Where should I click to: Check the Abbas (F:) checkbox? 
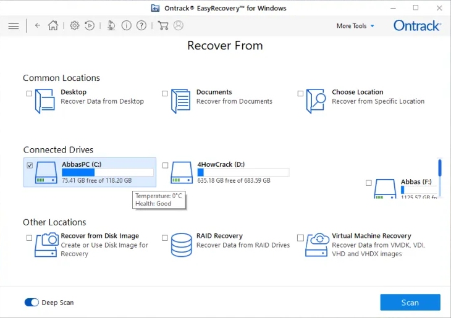pos(369,183)
